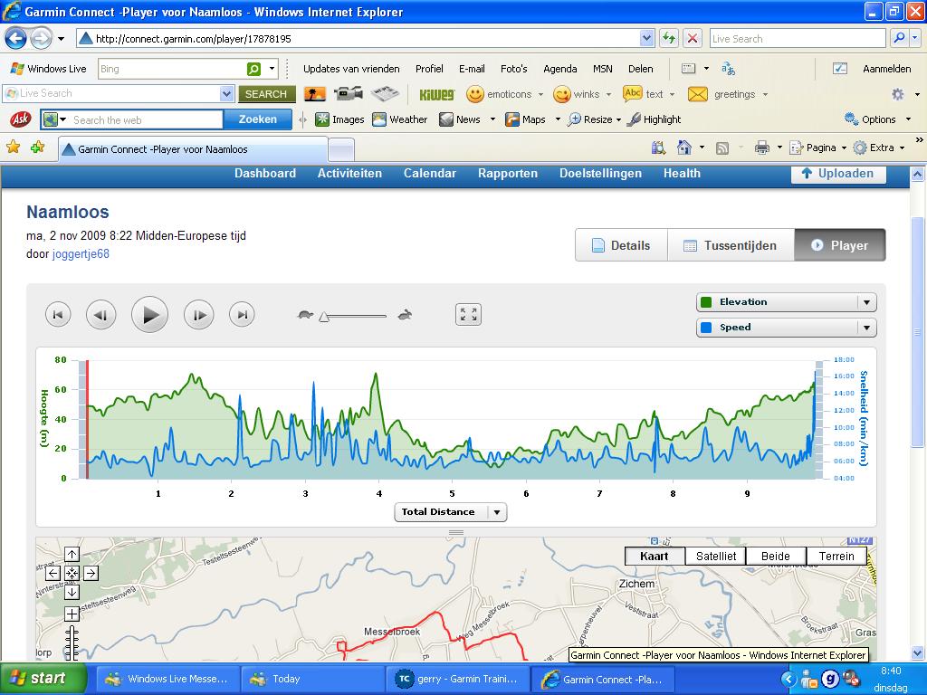The width and height of the screenshot is (927, 695).
Task: Play the activity recording
Action: (x=149, y=314)
